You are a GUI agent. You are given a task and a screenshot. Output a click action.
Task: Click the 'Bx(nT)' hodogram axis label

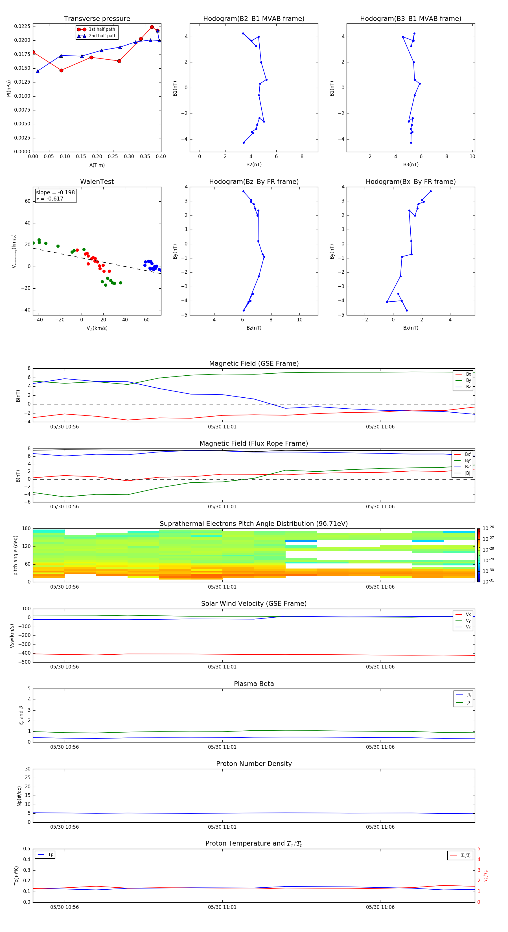pos(411,328)
